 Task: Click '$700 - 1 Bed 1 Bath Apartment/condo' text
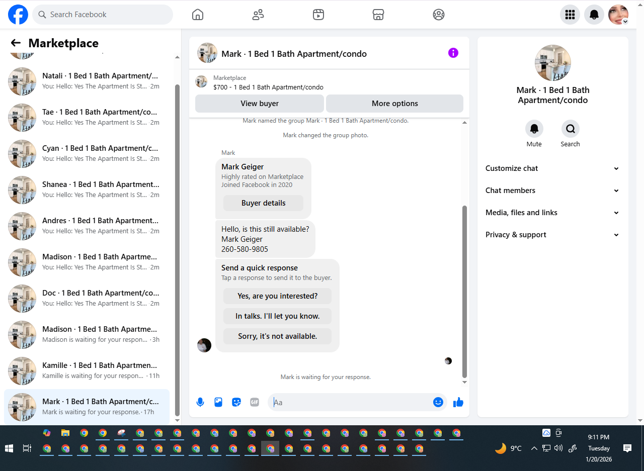click(268, 87)
